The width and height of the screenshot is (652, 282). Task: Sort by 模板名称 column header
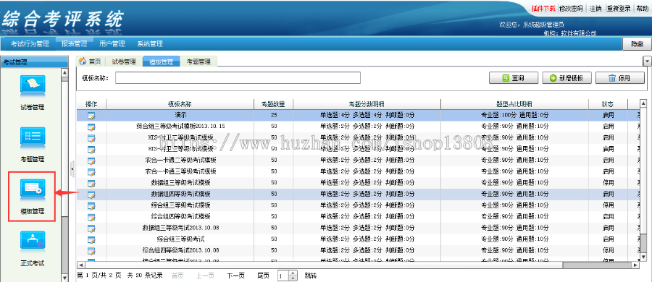point(180,104)
